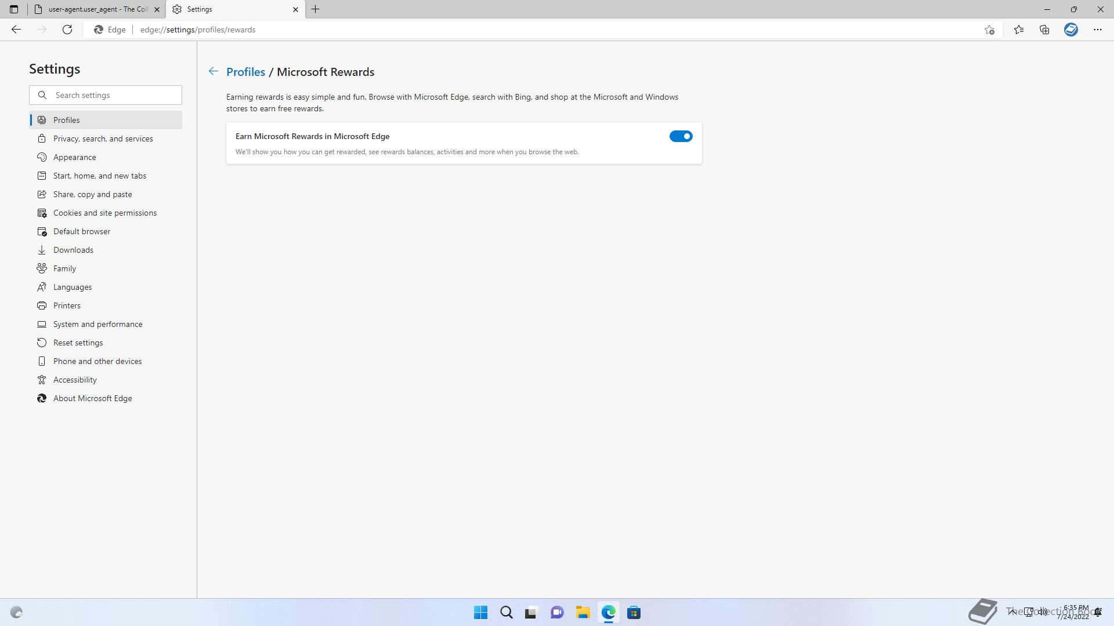The image size is (1114, 626).
Task: Open the Collections toolbar icon
Action: (1044, 30)
